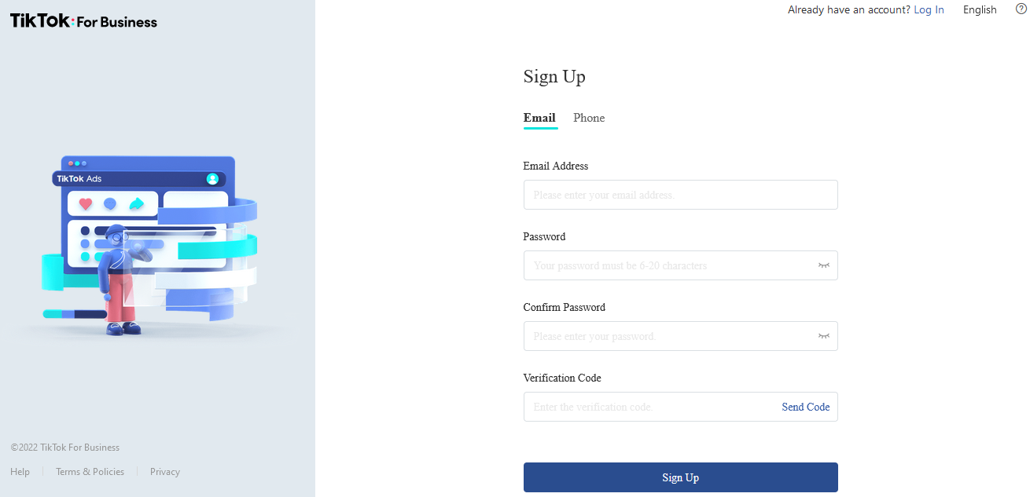Screen dimensions: 1030x497
Task: Click the heart icon in the illustration
Action: tap(86, 204)
